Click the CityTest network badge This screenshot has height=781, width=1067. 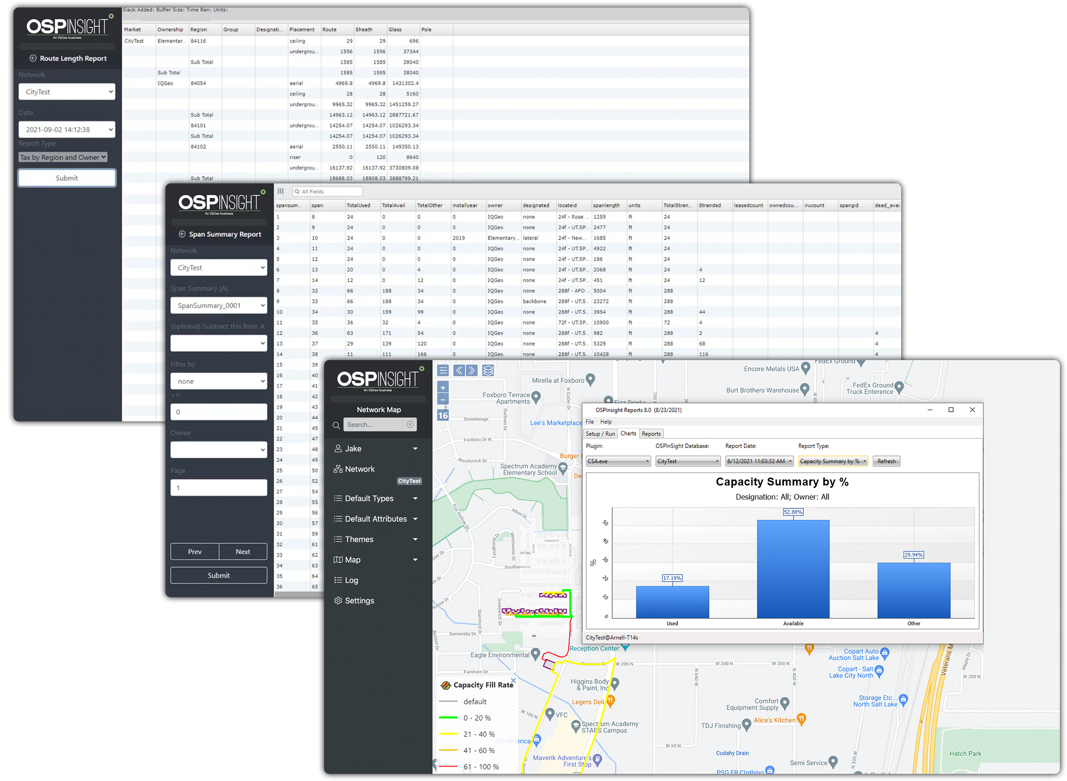pyautogui.click(x=409, y=481)
